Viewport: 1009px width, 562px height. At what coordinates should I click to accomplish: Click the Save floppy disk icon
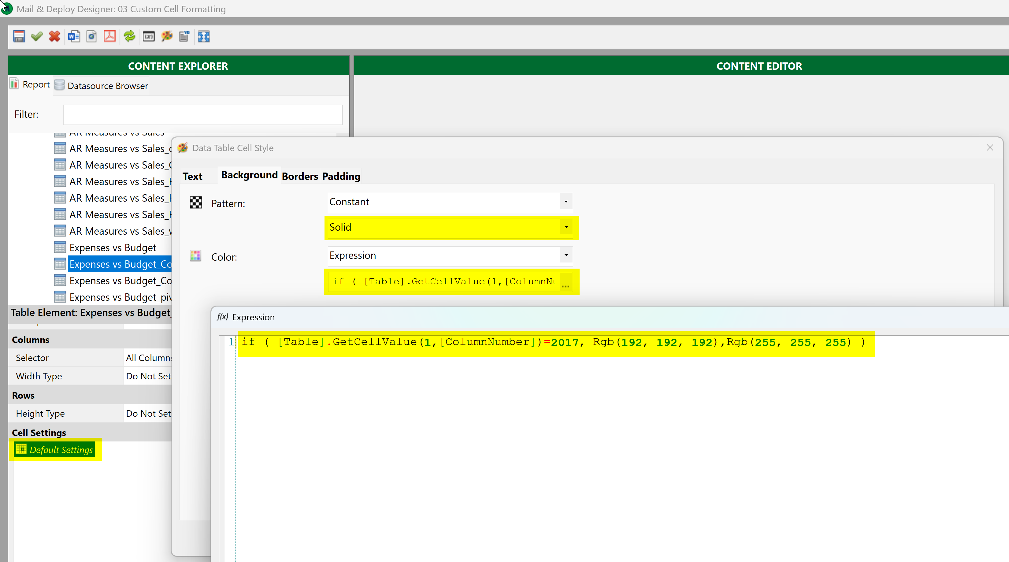pyautogui.click(x=19, y=36)
